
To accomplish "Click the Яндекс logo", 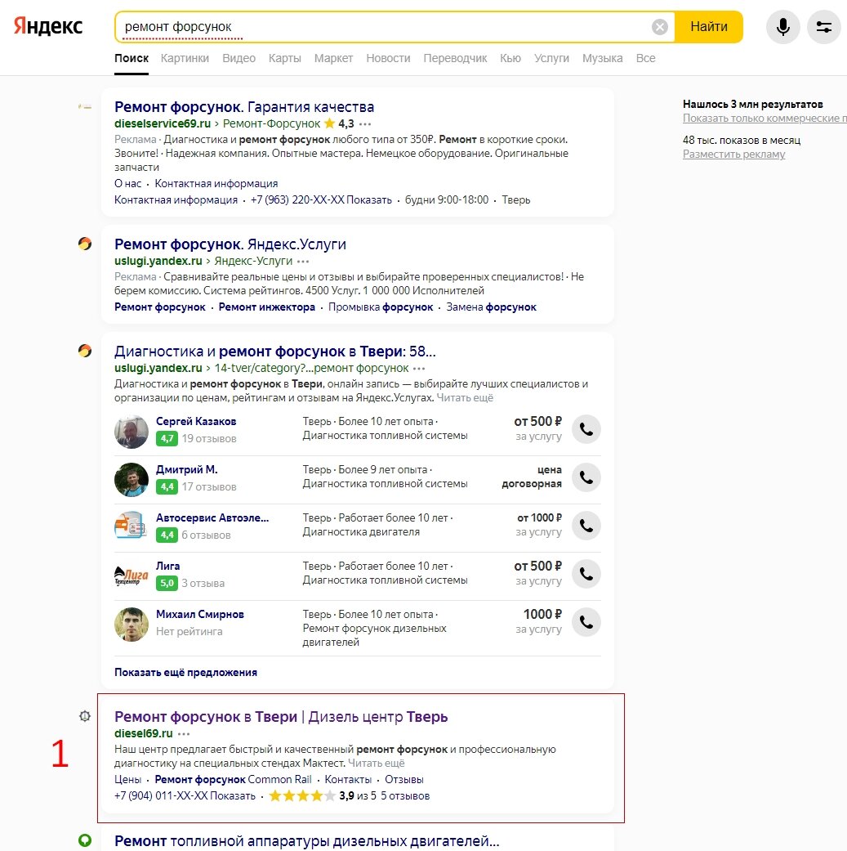I will click(48, 26).
